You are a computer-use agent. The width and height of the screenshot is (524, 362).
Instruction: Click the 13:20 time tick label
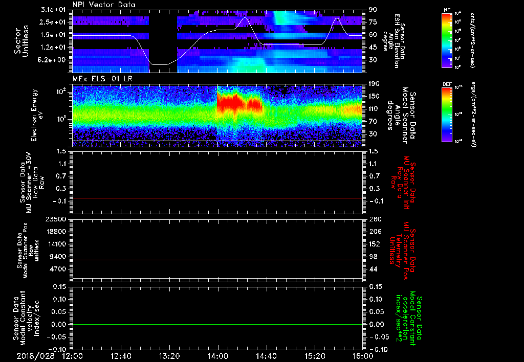[169, 356]
